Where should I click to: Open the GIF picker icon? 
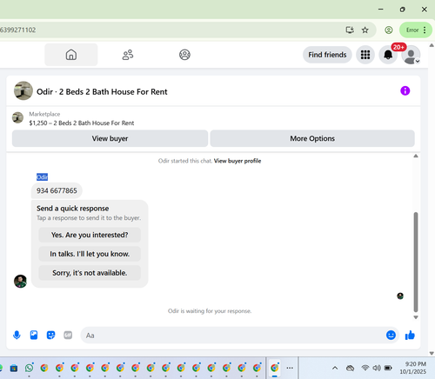tap(68, 336)
